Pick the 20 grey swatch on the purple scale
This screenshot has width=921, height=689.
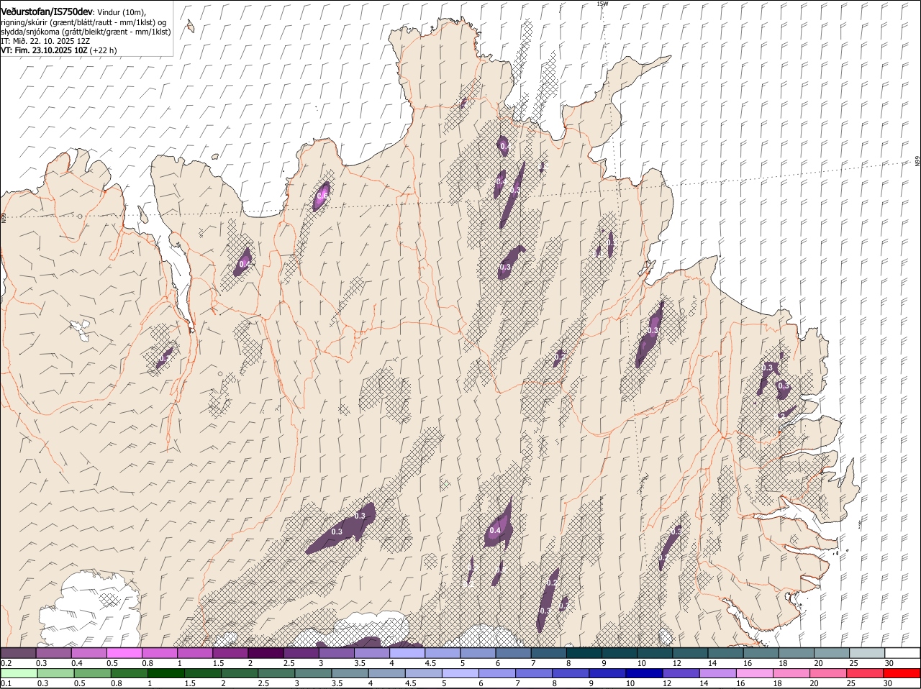(831, 652)
